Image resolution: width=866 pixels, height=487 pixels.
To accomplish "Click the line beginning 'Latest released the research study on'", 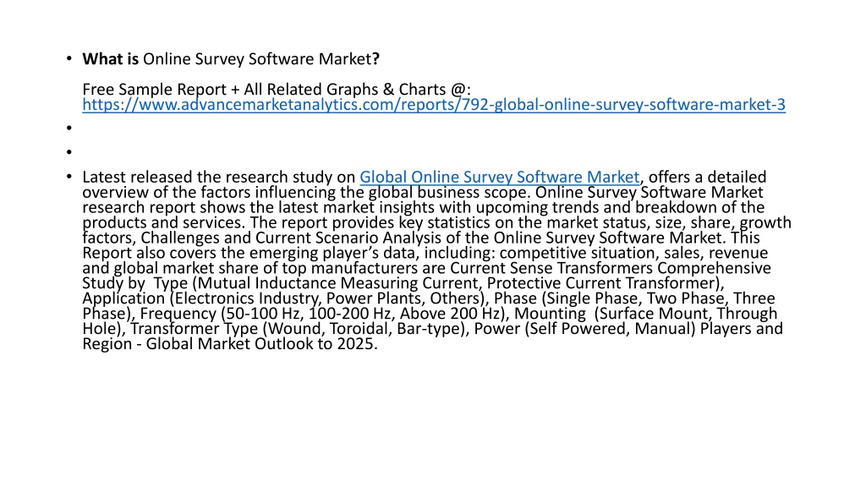I will (x=425, y=178).
